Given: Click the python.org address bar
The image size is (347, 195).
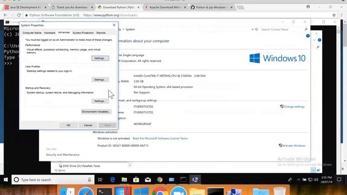Looking at the screenshot, I should pyautogui.click(x=177, y=15).
